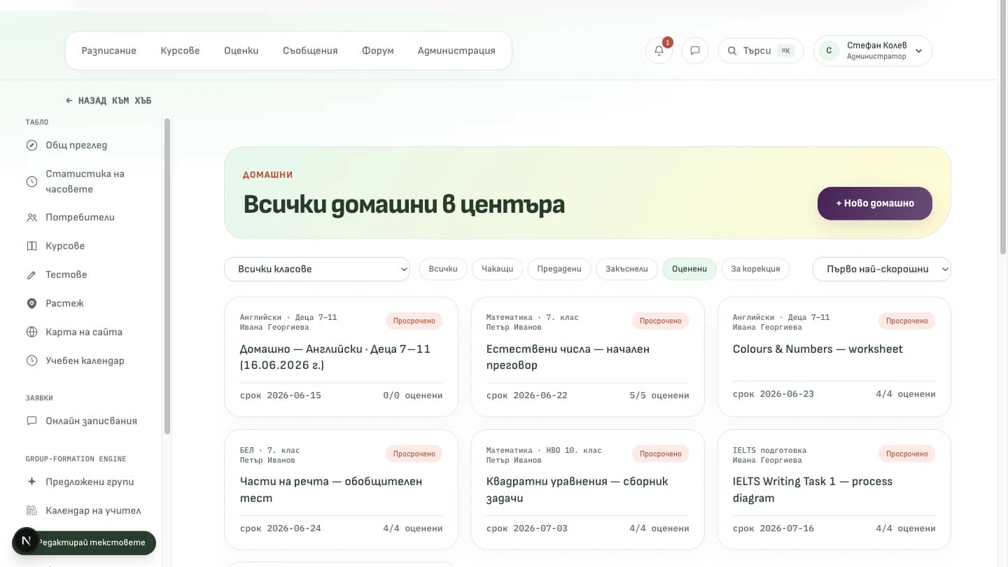The height and width of the screenshot is (567, 1008).
Task: Click 5/5 оценени text
Action: [659, 395]
